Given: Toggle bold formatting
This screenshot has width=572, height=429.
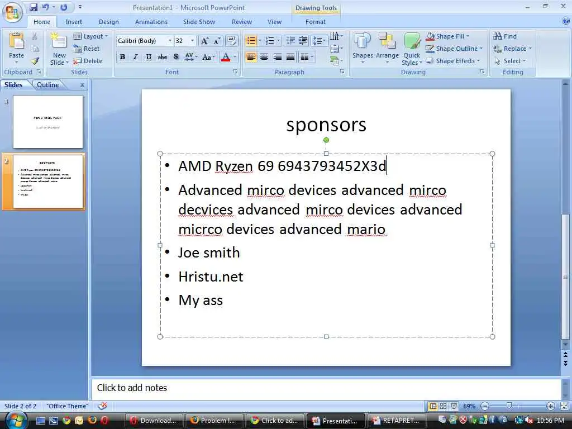Looking at the screenshot, I should pyautogui.click(x=122, y=57).
